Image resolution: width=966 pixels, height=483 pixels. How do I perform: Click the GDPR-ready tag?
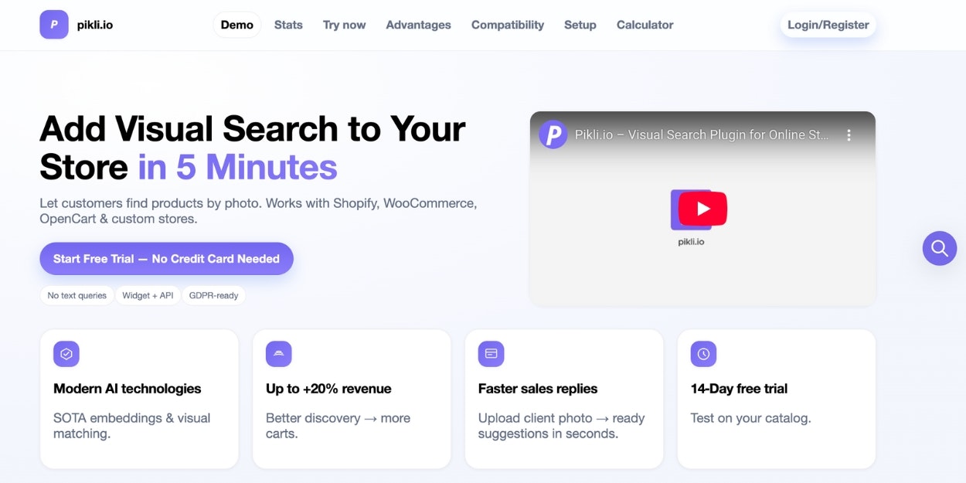coord(213,295)
